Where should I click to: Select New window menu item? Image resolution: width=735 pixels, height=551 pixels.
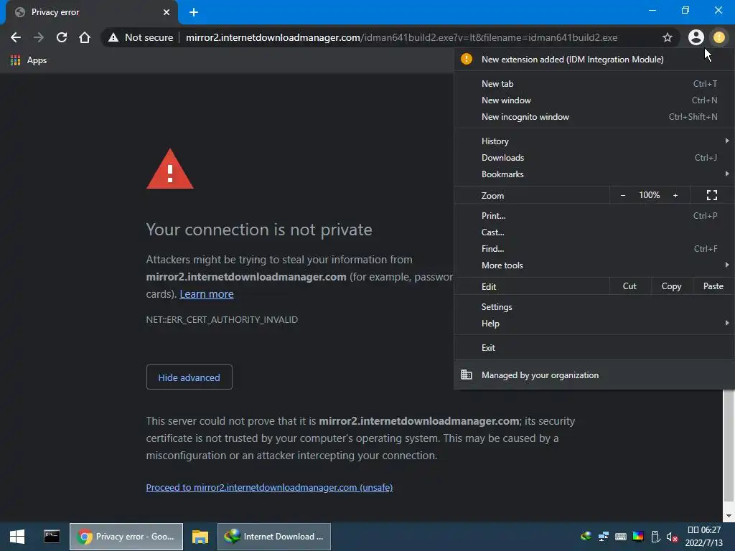point(594,100)
